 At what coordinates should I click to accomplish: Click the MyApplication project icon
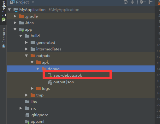coord(16,10)
